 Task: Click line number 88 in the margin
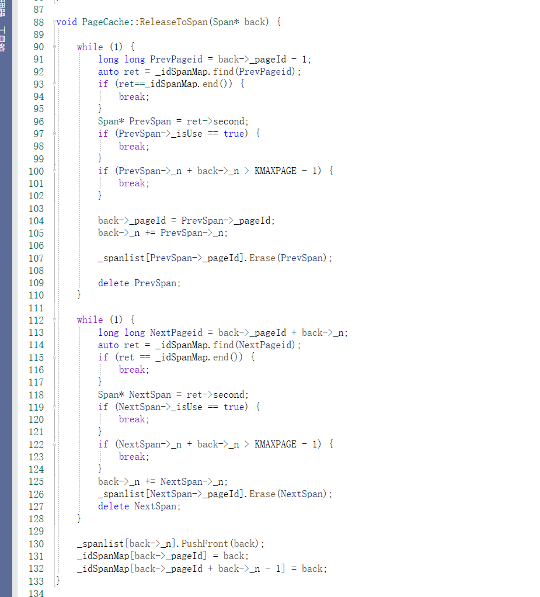(39, 22)
